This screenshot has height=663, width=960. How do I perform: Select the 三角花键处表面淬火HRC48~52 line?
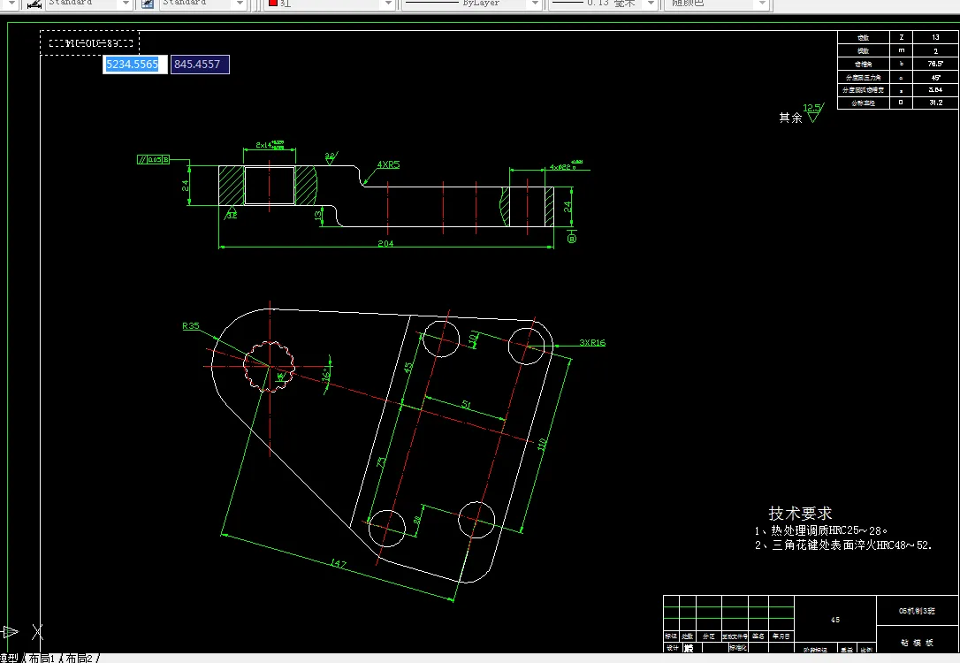pyautogui.click(x=843, y=545)
